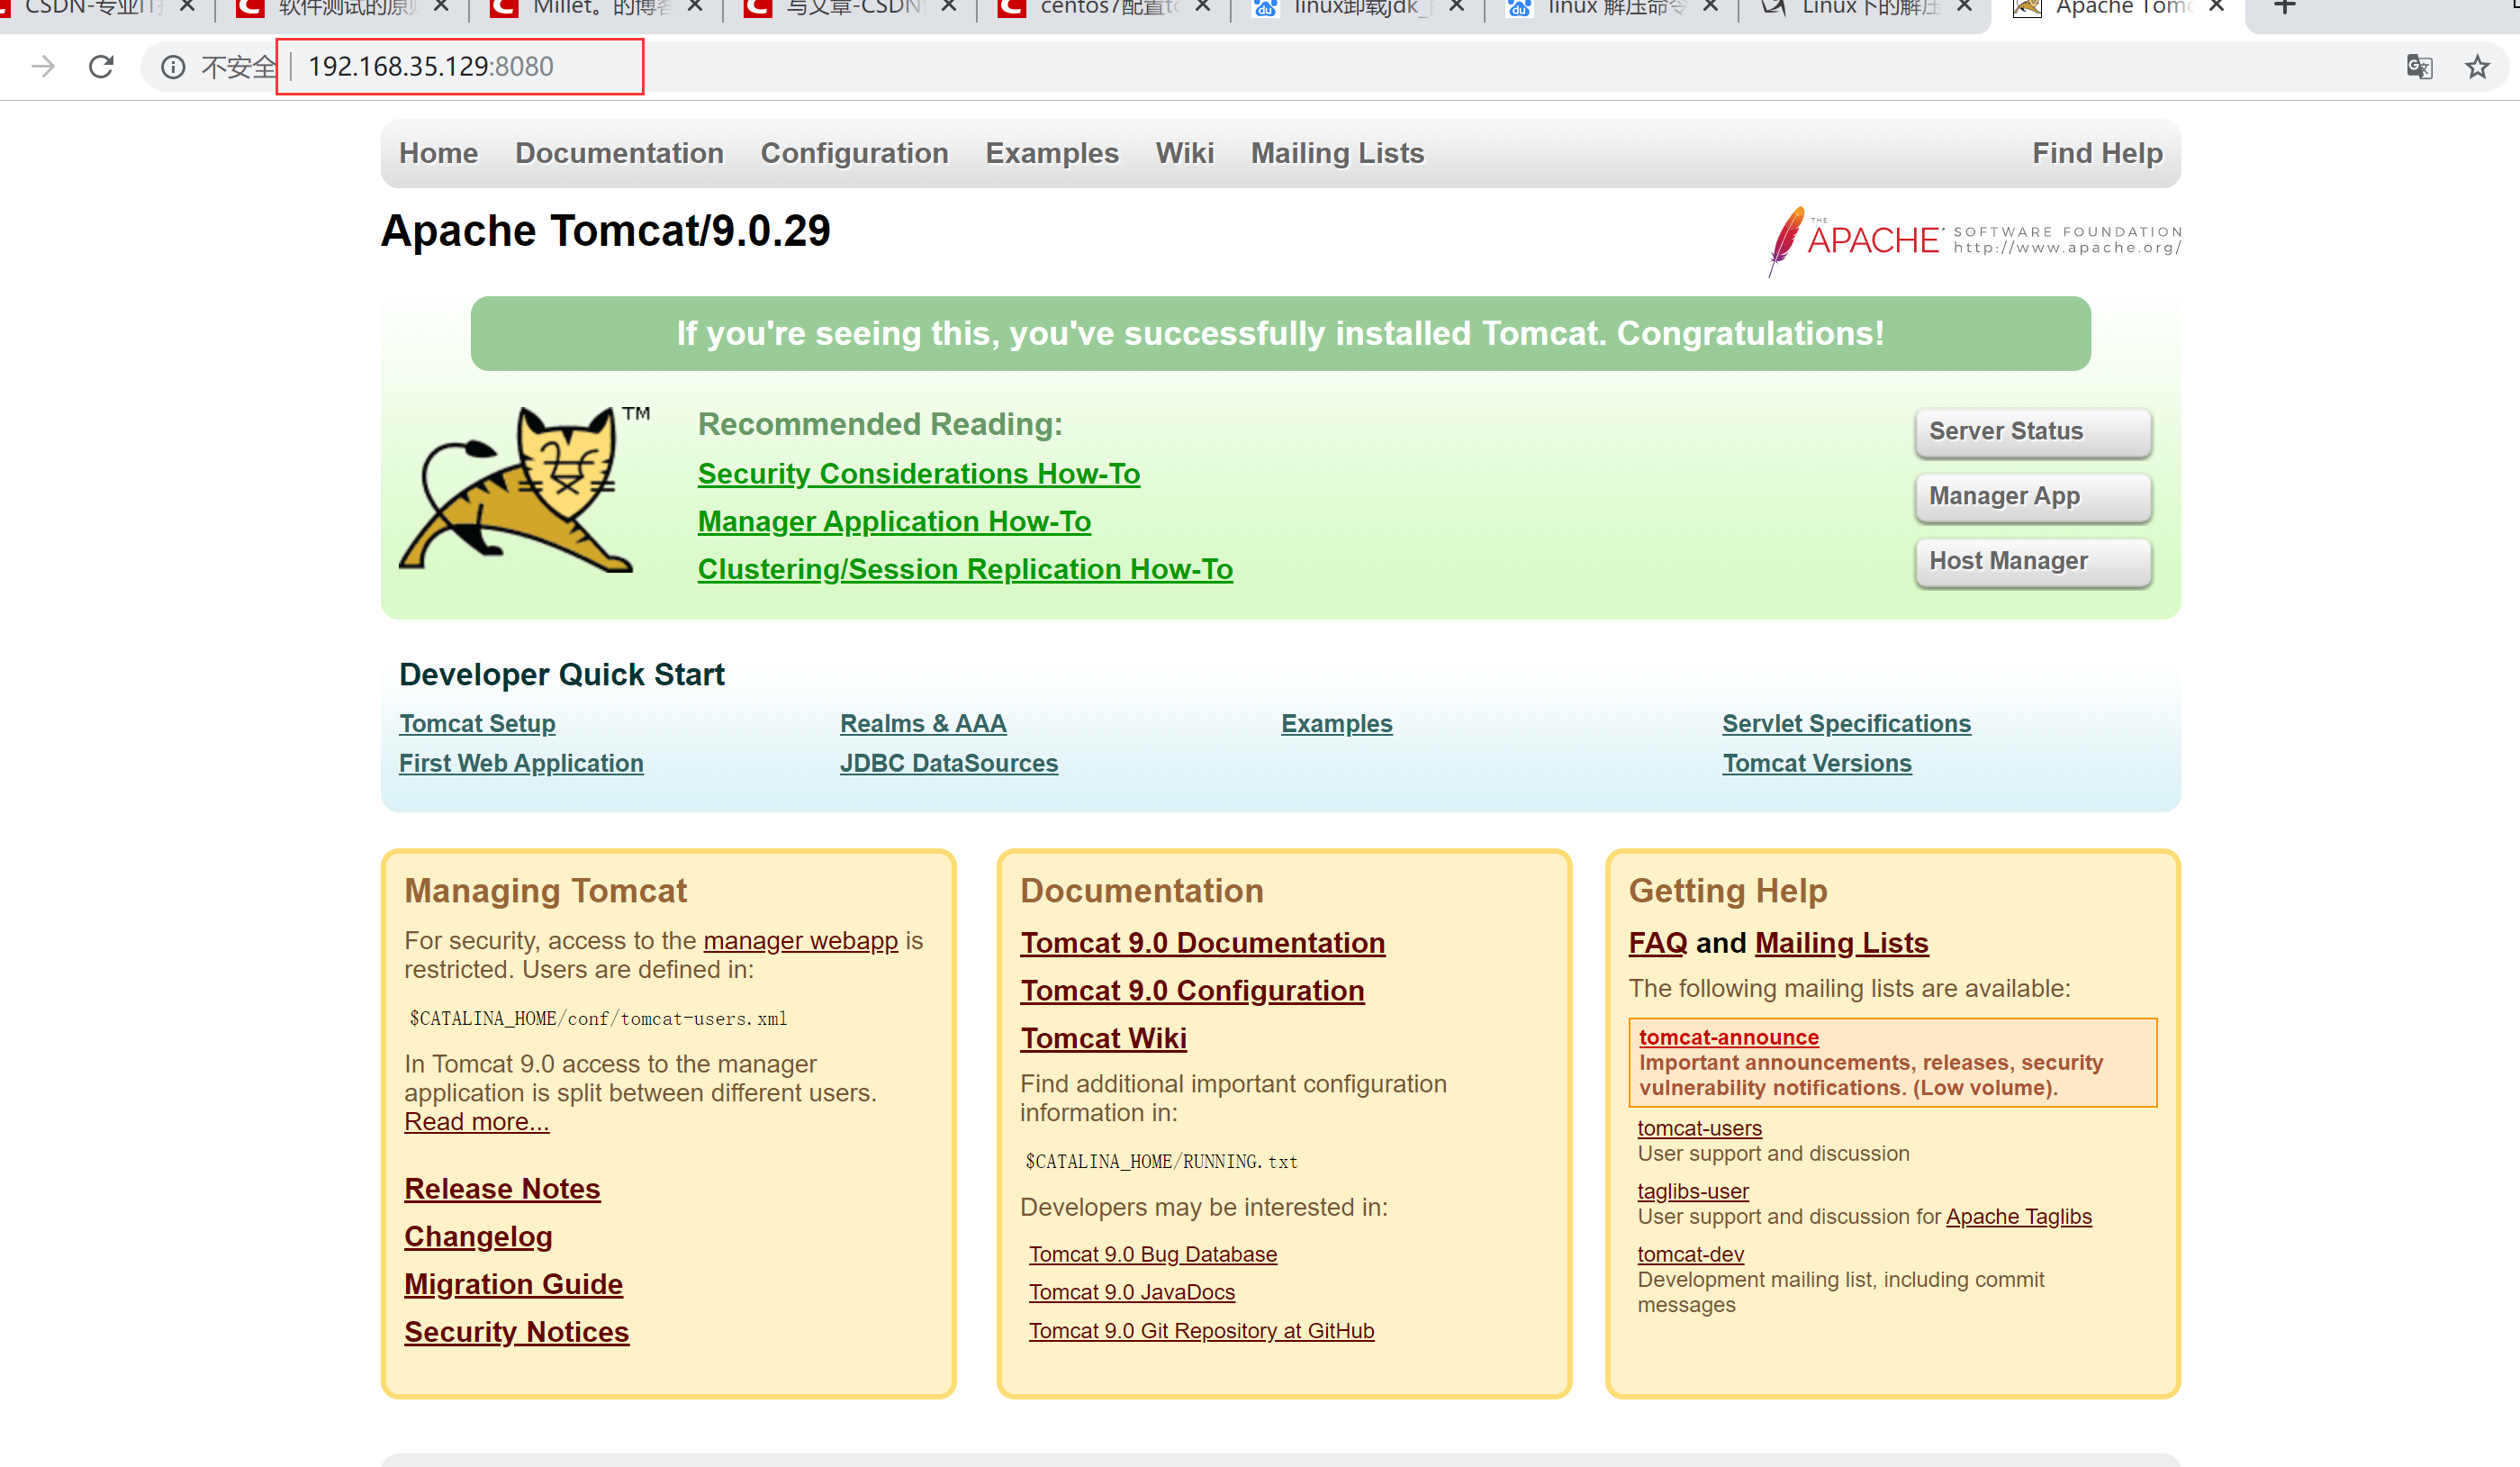Open the JDBC DataSources link
The height and width of the screenshot is (1467, 2520).
(x=948, y=763)
